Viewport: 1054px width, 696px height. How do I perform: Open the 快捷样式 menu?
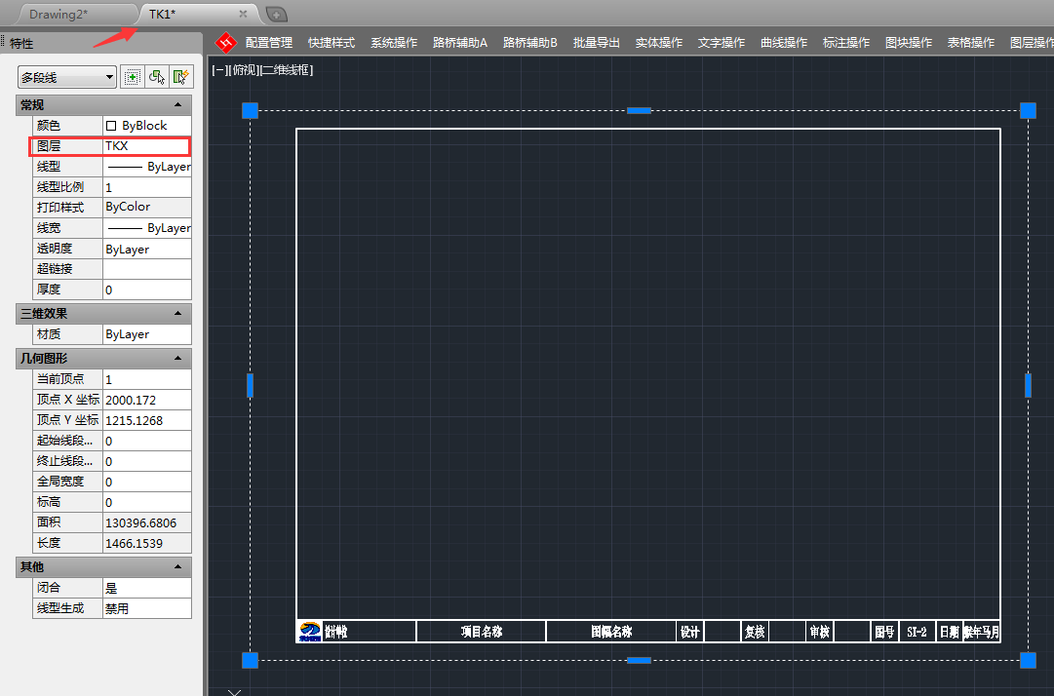(332, 43)
